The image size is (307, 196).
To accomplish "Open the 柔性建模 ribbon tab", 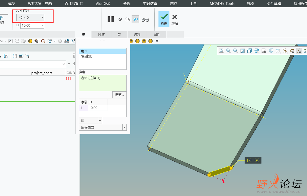I will point(274,4).
